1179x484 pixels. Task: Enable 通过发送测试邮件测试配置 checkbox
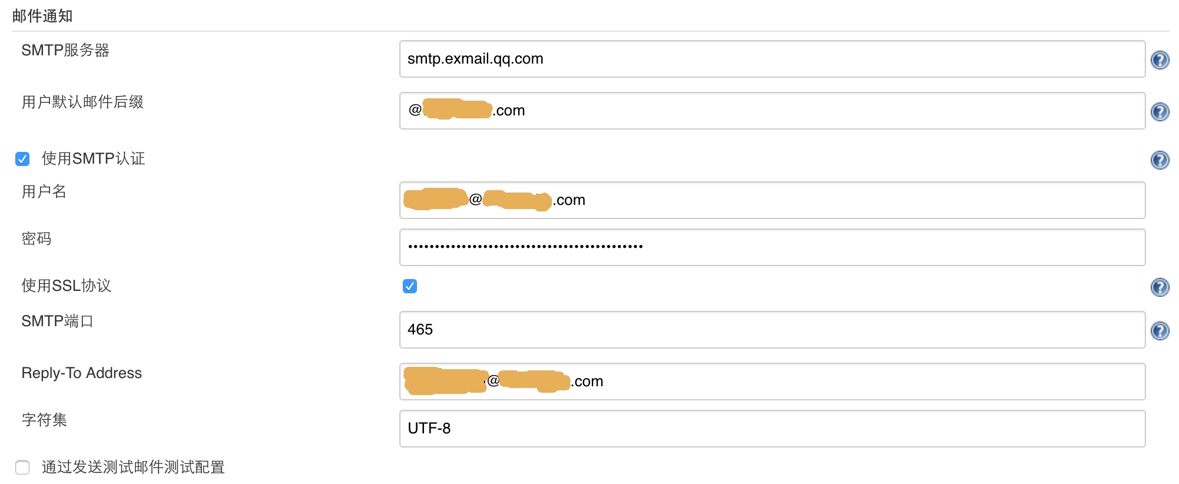[22, 468]
